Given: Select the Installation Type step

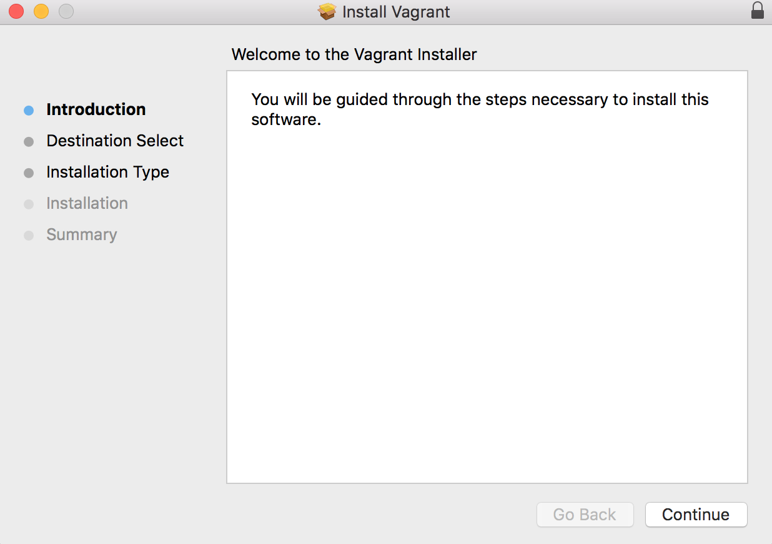Looking at the screenshot, I should (108, 172).
